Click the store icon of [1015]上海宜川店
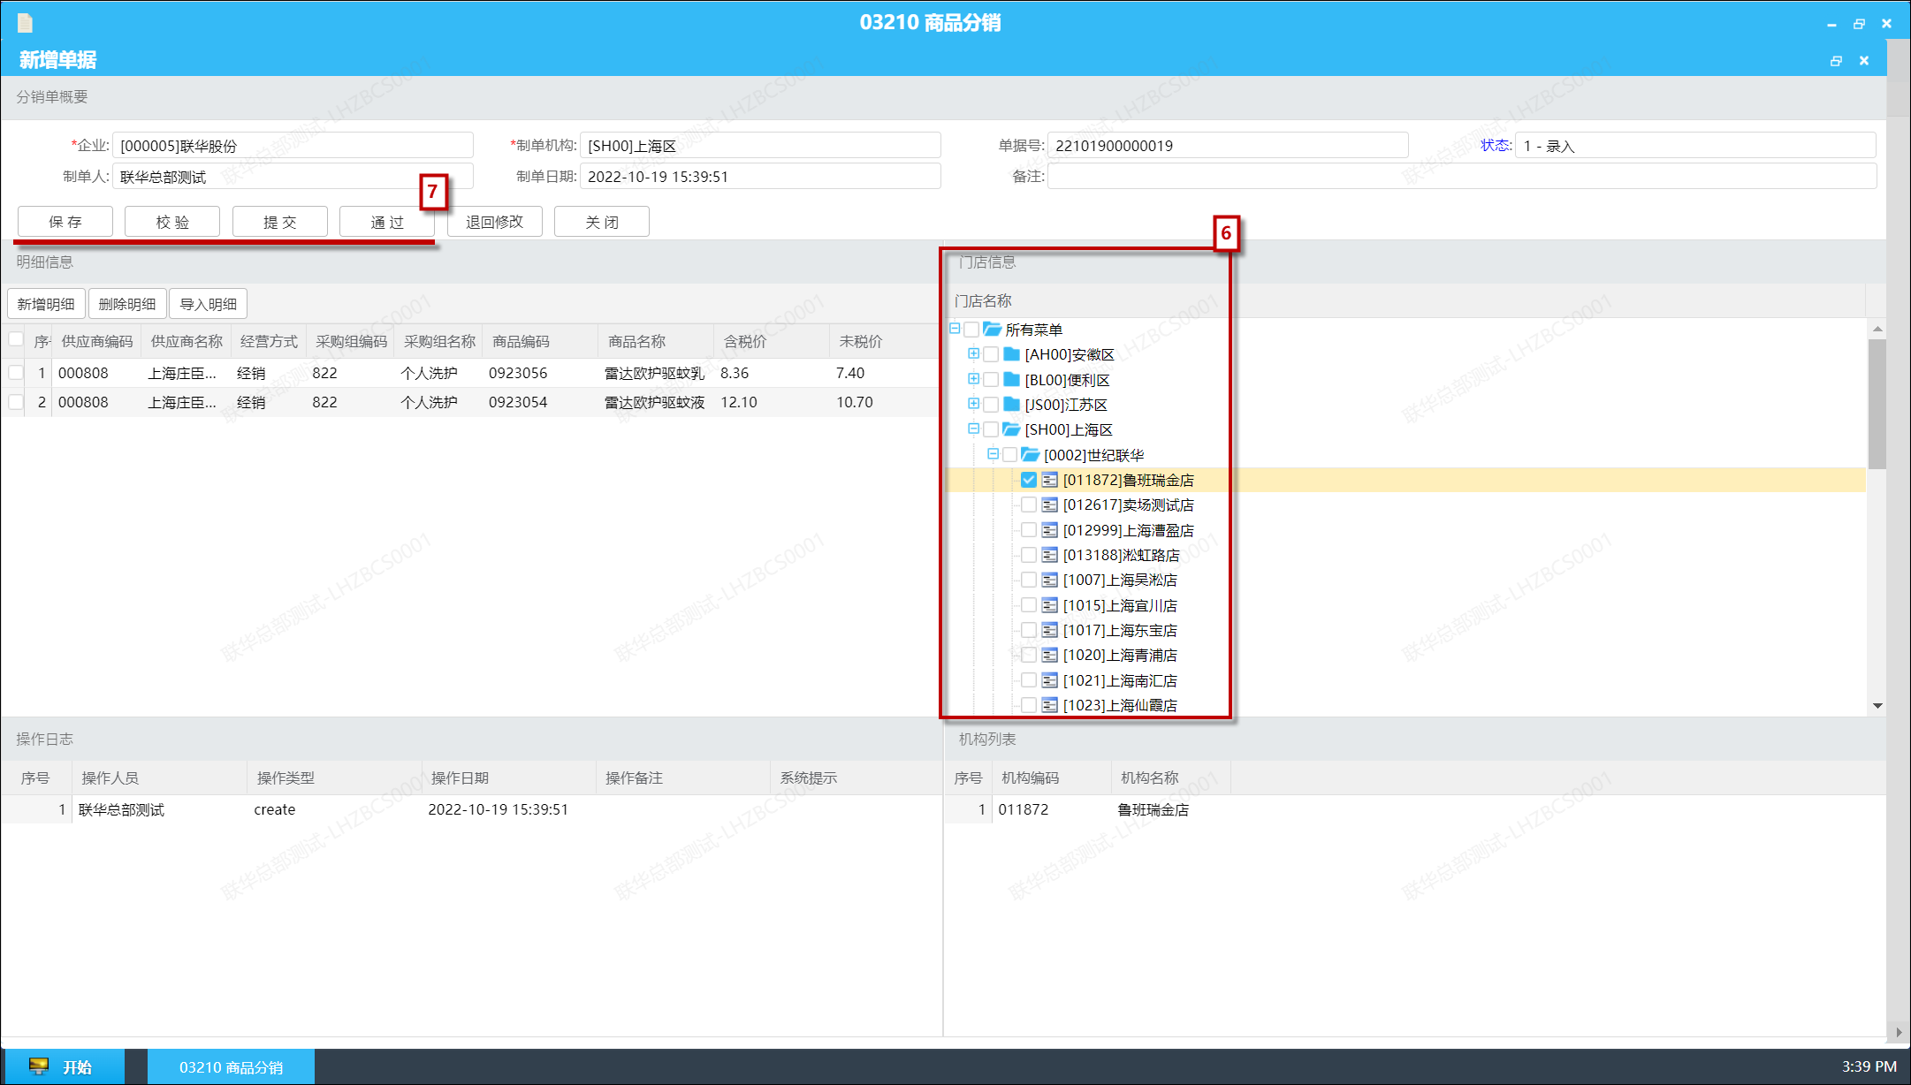 1050,605
